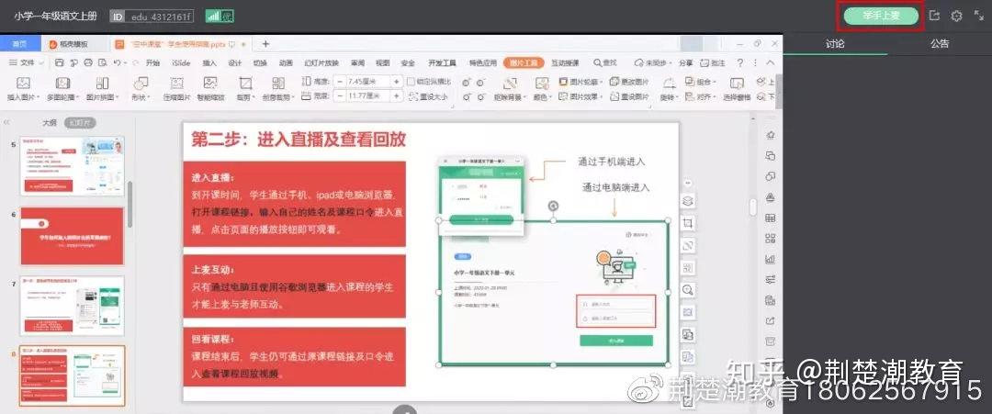Click the undo arrow
The image size is (992, 414).
[117, 62]
